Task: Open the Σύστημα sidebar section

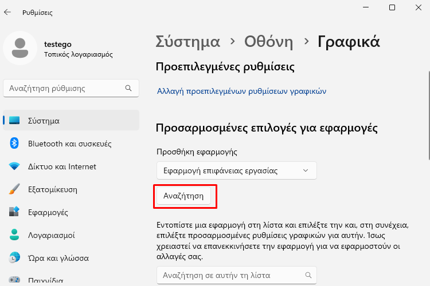Action: [71, 121]
